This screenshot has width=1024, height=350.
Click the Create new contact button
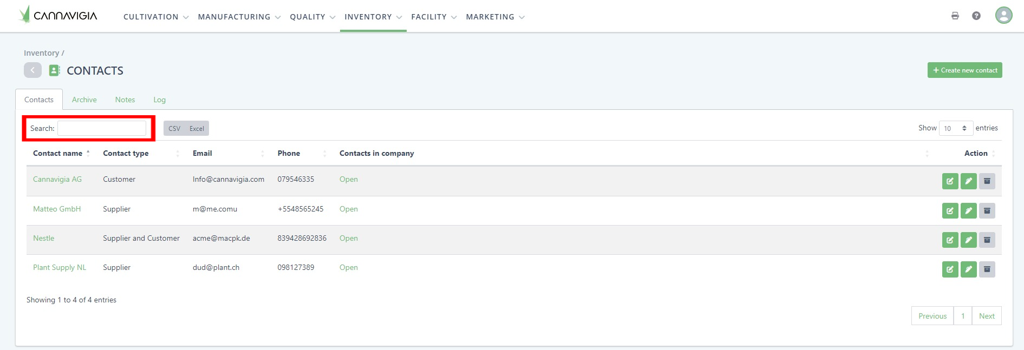(964, 70)
